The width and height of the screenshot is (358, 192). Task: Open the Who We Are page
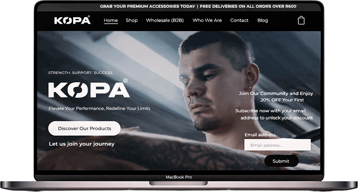207,20
